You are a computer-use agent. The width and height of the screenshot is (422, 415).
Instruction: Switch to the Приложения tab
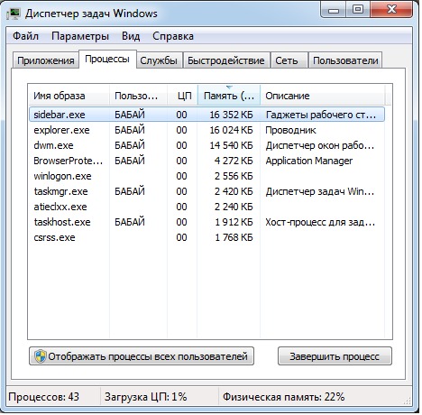coord(46,60)
